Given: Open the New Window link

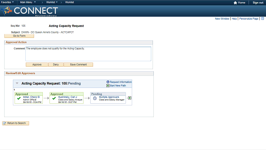Looking at the screenshot, I should (x=222, y=18).
